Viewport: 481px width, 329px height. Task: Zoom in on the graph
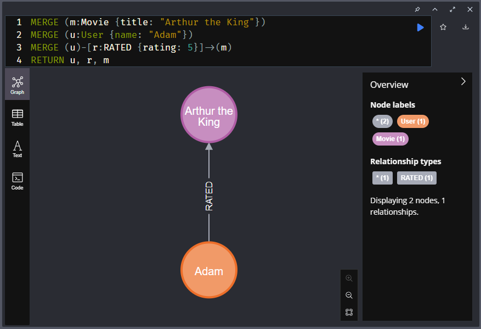click(349, 278)
